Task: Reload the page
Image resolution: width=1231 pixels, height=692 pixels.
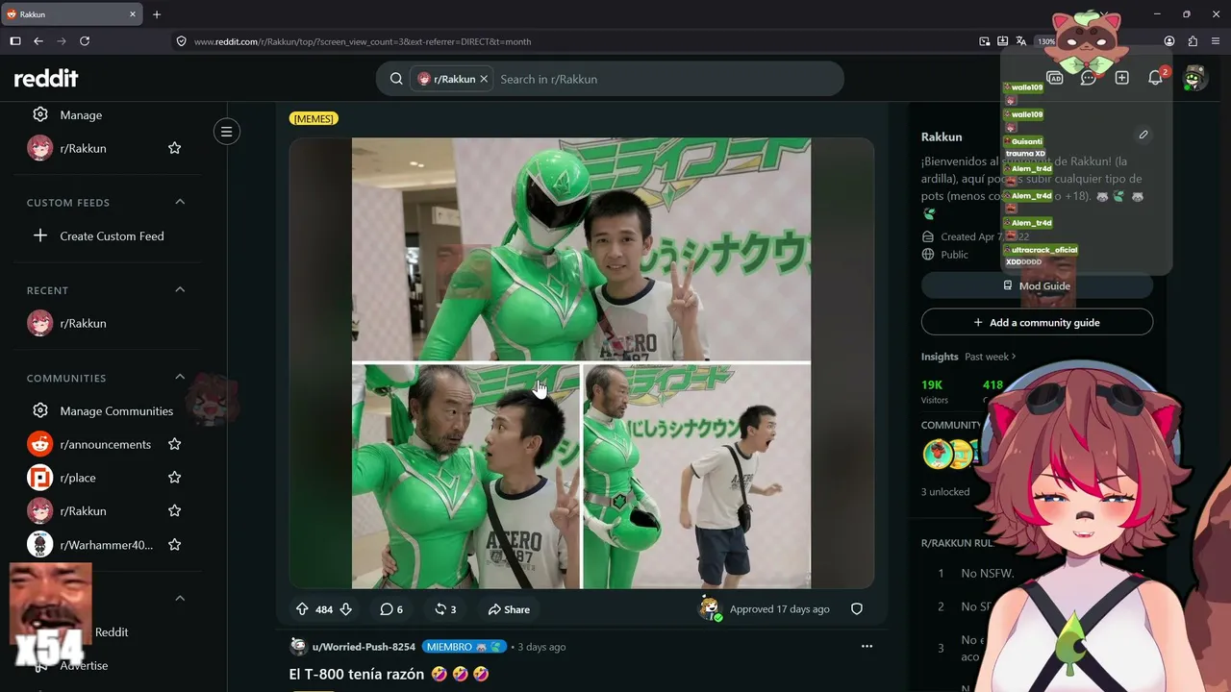Action: 85,41
